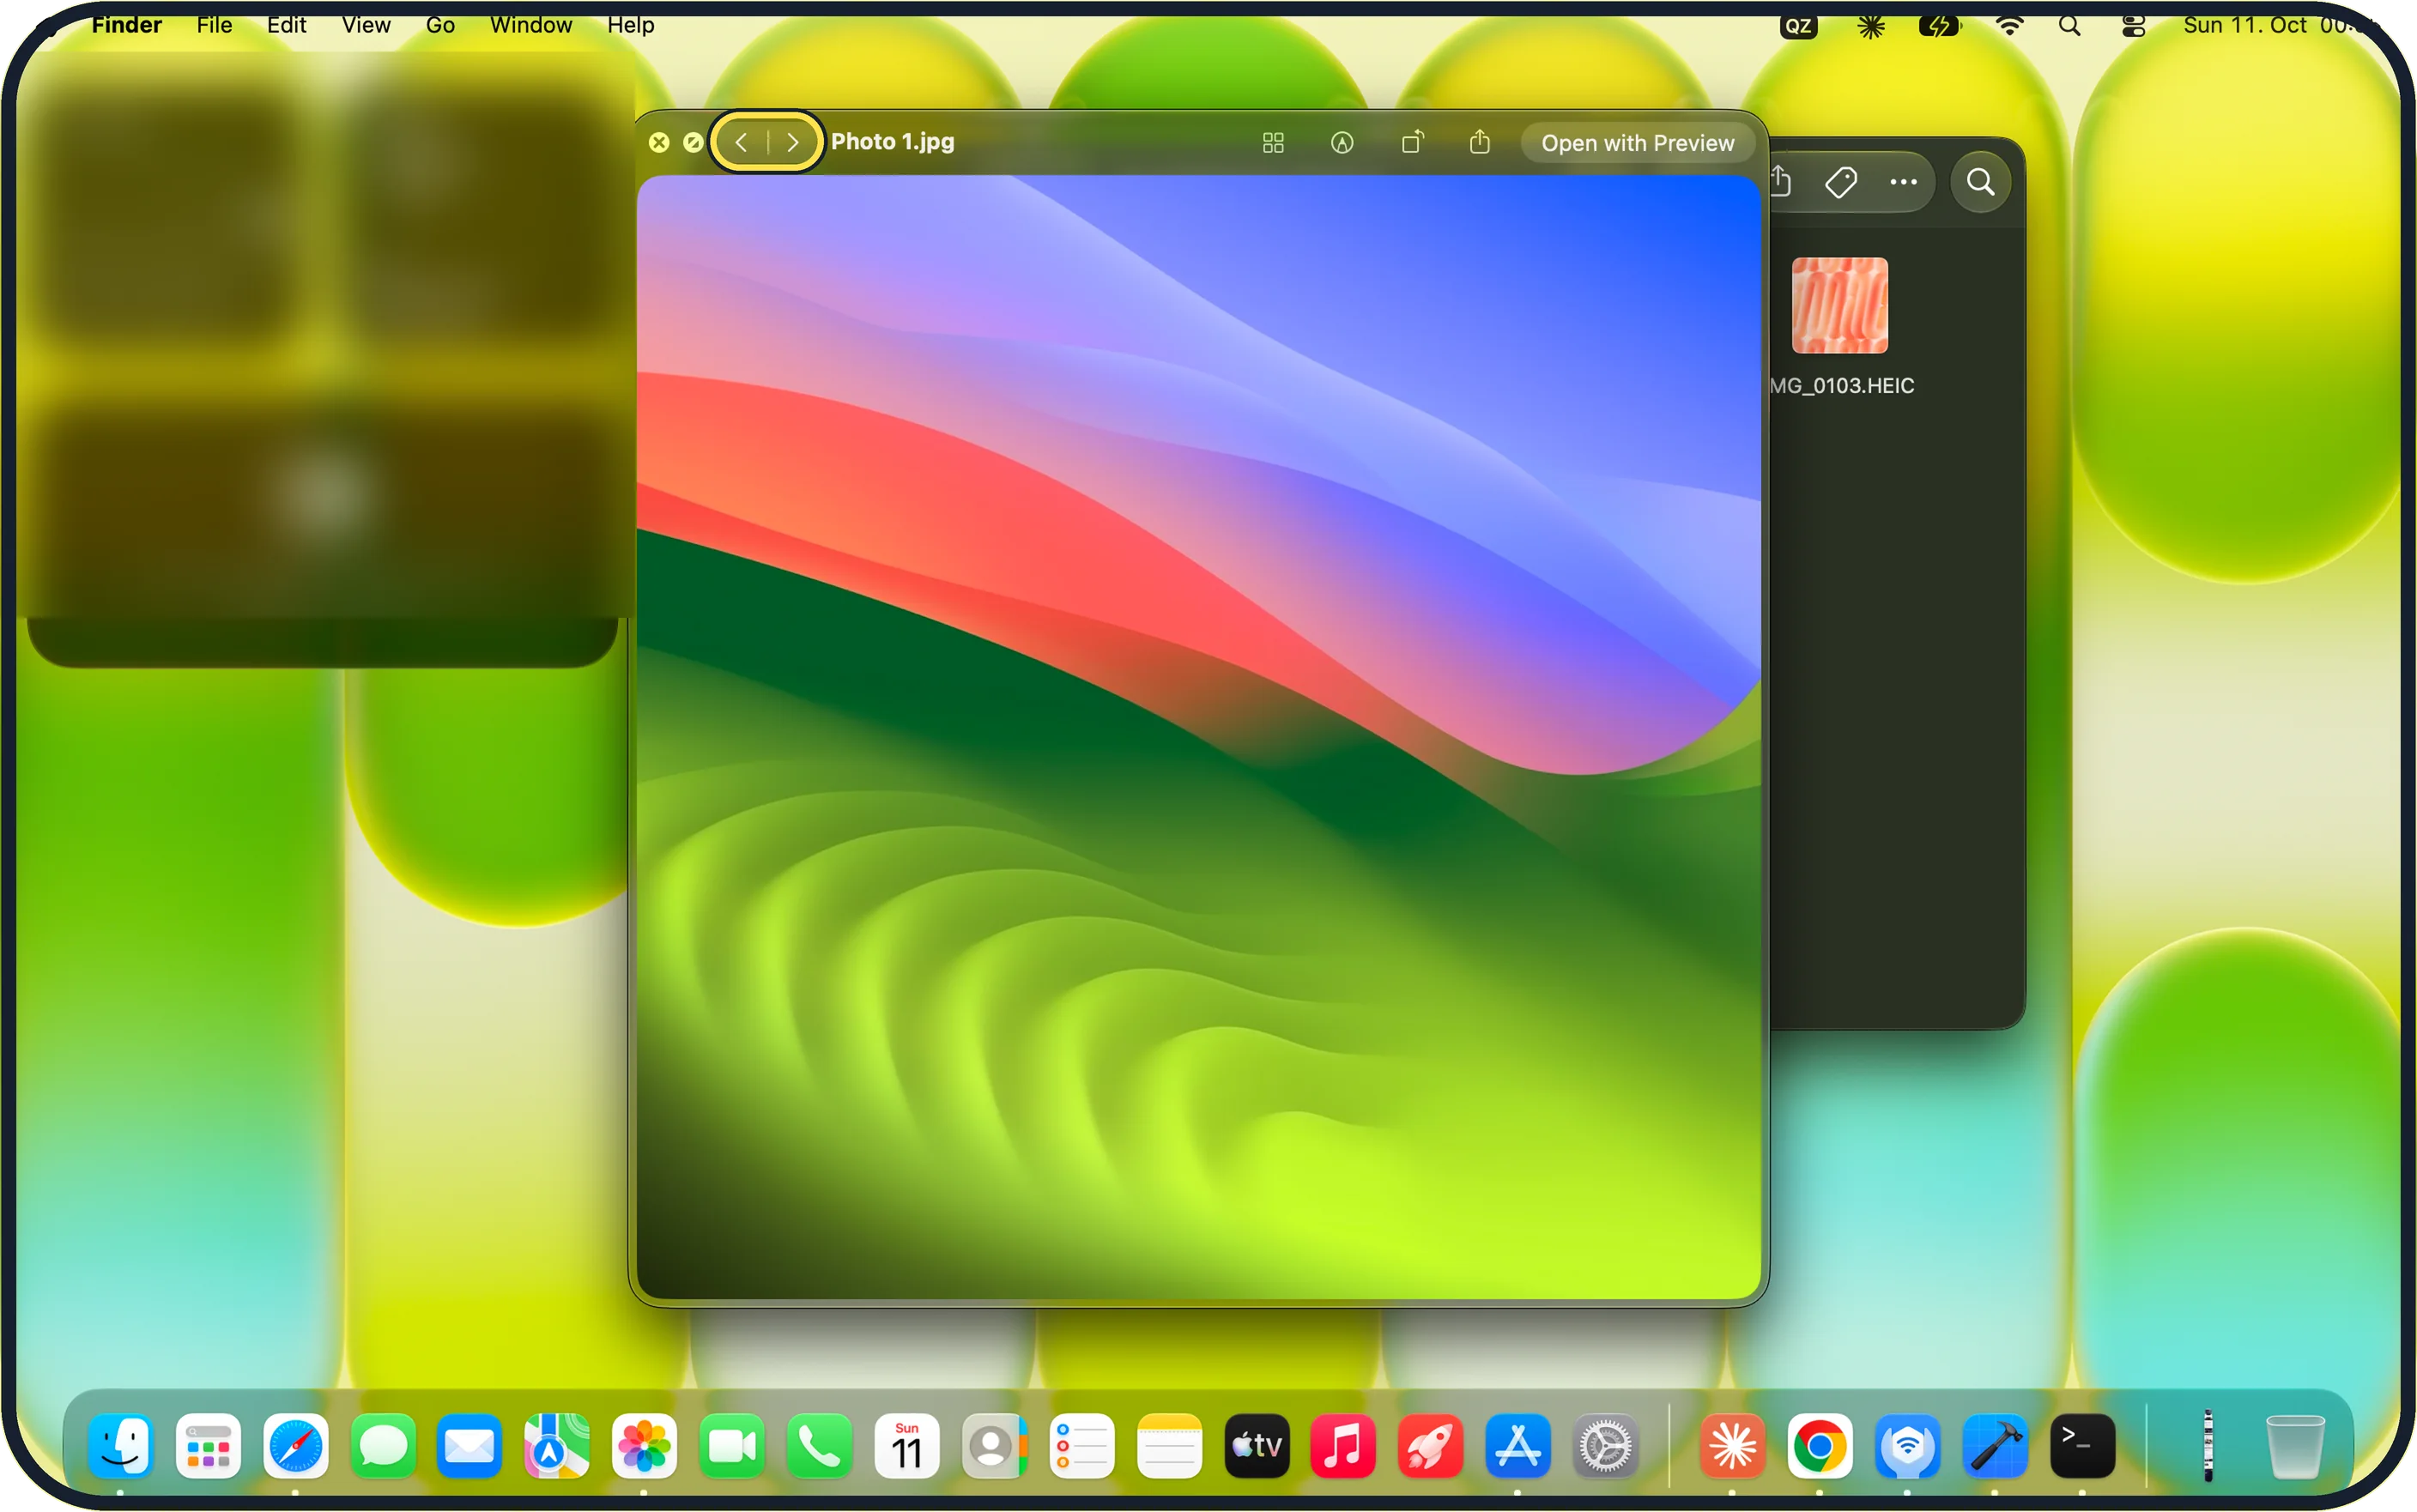Close the Quick Look preview window

659,143
